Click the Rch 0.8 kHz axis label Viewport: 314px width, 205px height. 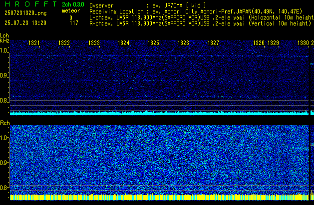click(x=4, y=187)
